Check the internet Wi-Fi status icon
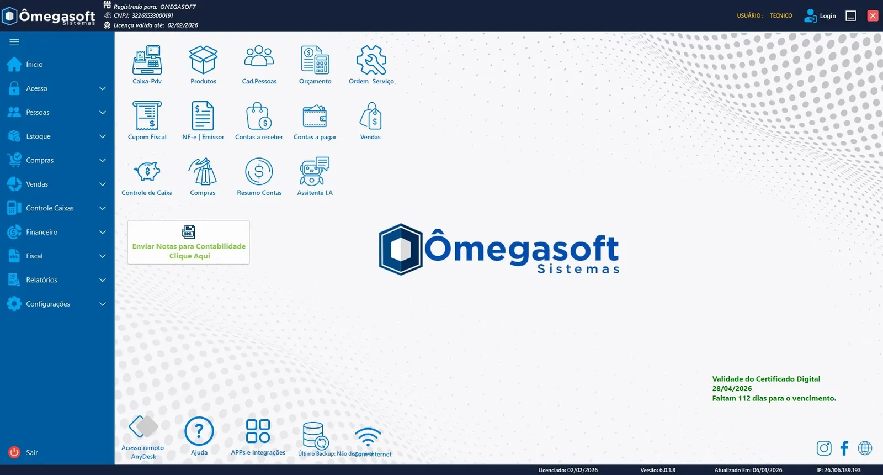Image resolution: width=883 pixels, height=475 pixels. coord(368,437)
